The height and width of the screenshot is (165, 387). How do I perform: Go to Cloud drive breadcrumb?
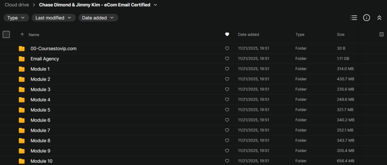(x=17, y=5)
